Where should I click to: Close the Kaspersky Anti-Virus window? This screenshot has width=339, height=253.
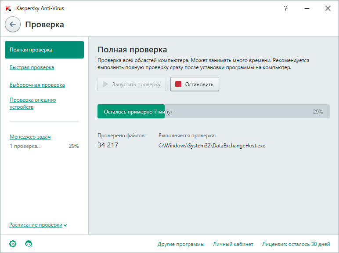point(328,8)
